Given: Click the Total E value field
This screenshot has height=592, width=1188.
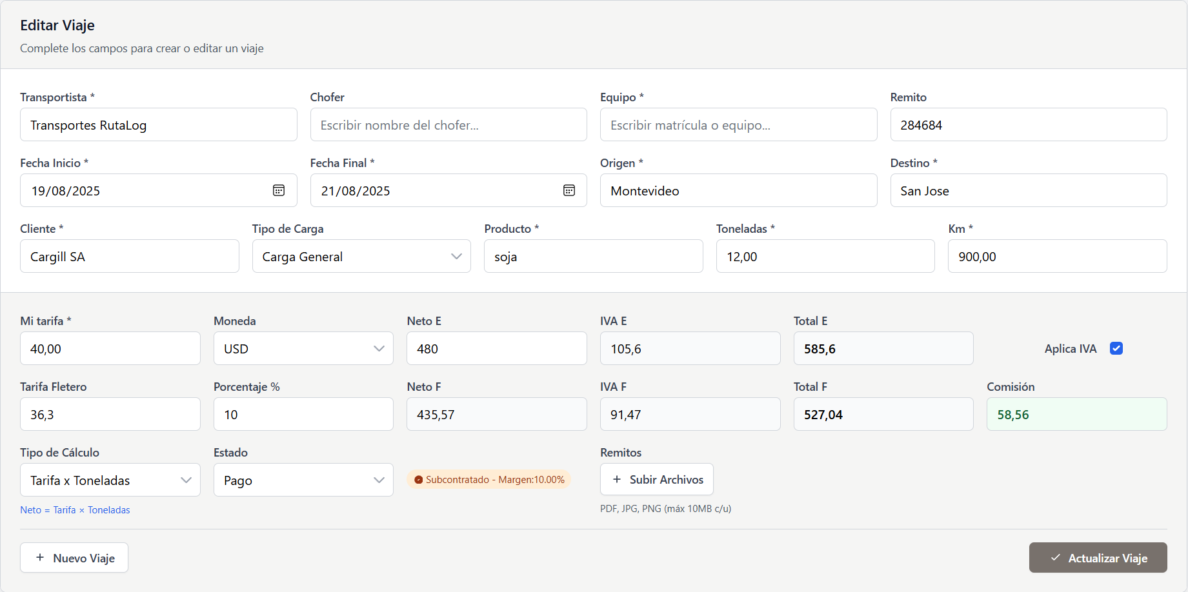Looking at the screenshot, I should click(883, 348).
